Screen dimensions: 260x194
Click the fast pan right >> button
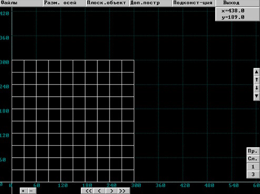point(124,191)
